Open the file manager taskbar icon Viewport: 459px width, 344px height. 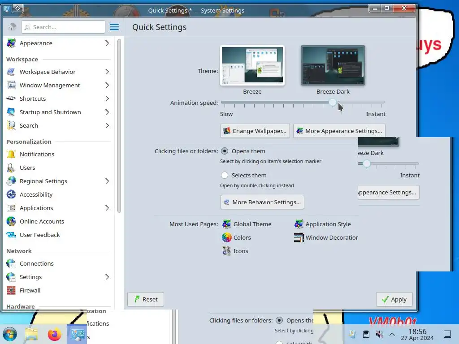[x=31, y=334]
